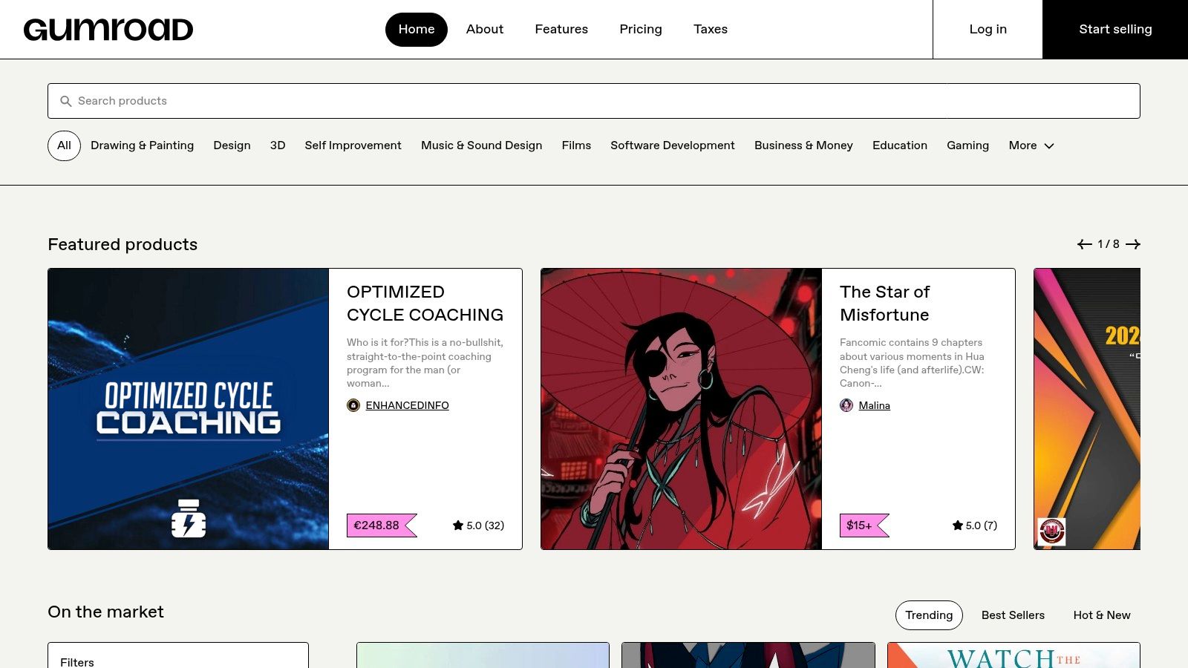
Task: Click the Gumroad logo
Action: click(x=108, y=30)
